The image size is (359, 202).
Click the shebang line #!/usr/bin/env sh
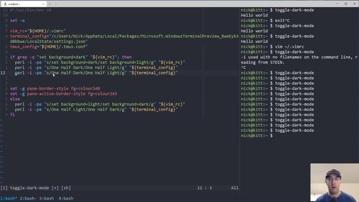(31, 10)
